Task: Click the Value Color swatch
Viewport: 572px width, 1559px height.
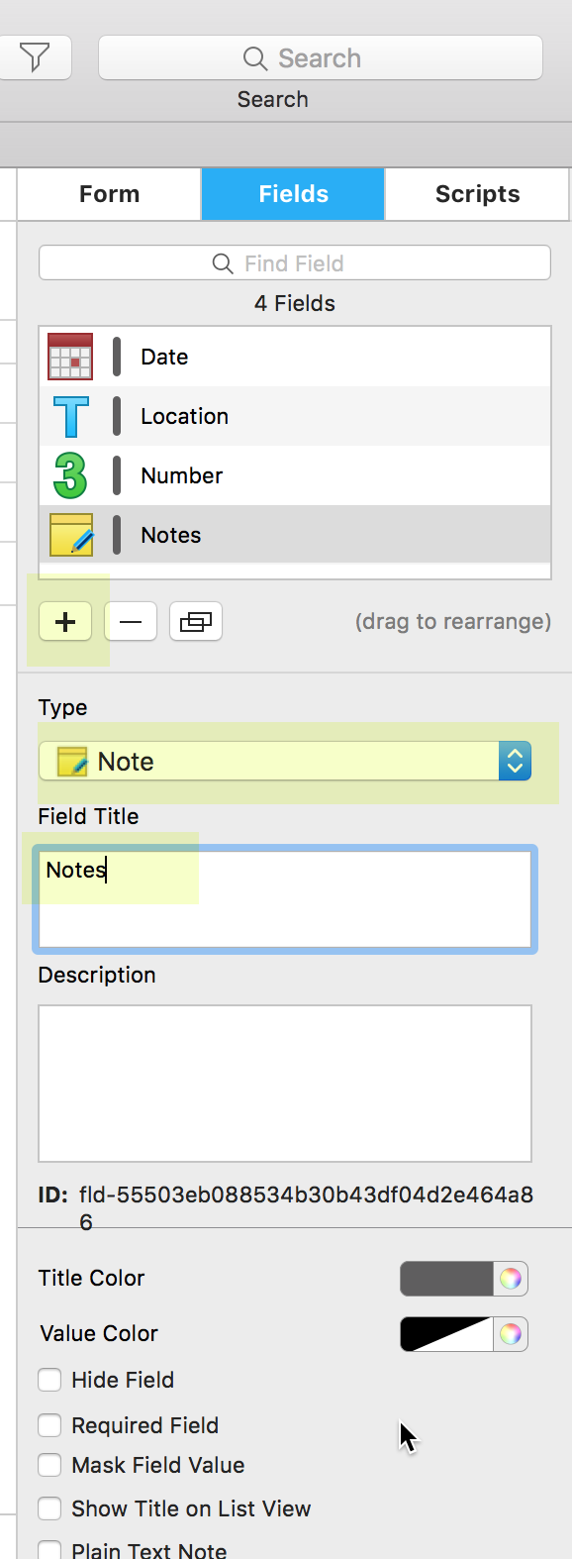Action: (446, 1334)
